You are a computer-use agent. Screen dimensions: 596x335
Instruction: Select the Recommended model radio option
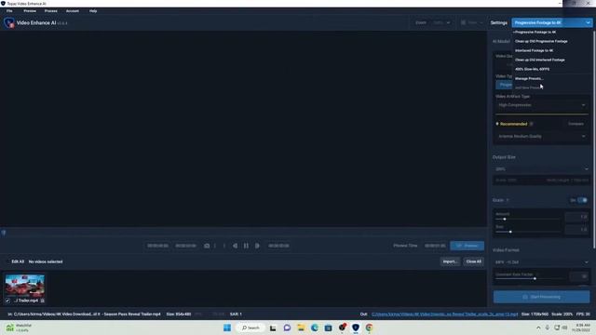(x=497, y=124)
